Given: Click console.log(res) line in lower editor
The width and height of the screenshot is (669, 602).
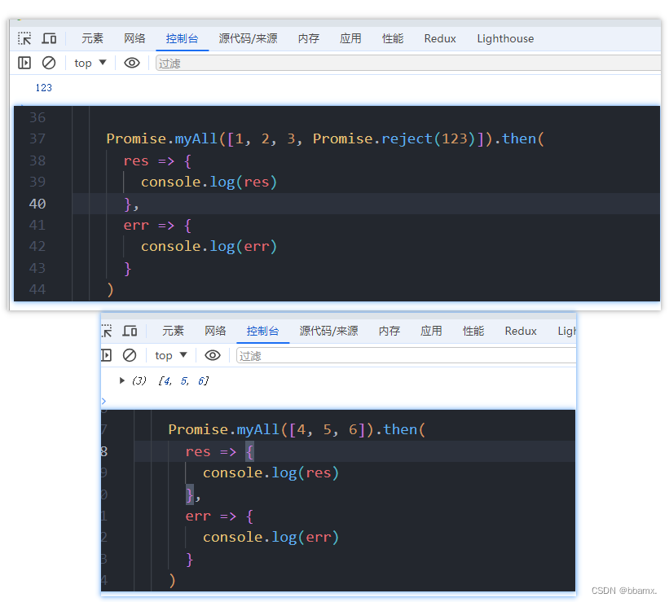Looking at the screenshot, I should coord(271,473).
